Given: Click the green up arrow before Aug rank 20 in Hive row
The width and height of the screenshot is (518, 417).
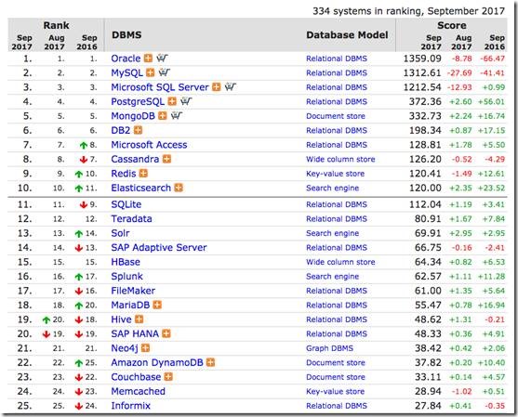Looking at the screenshot, I should 46,319.
